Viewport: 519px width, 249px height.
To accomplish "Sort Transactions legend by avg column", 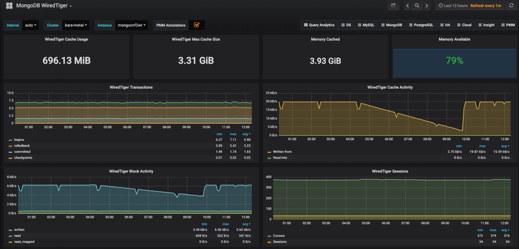I will click(x=247, y=134).
